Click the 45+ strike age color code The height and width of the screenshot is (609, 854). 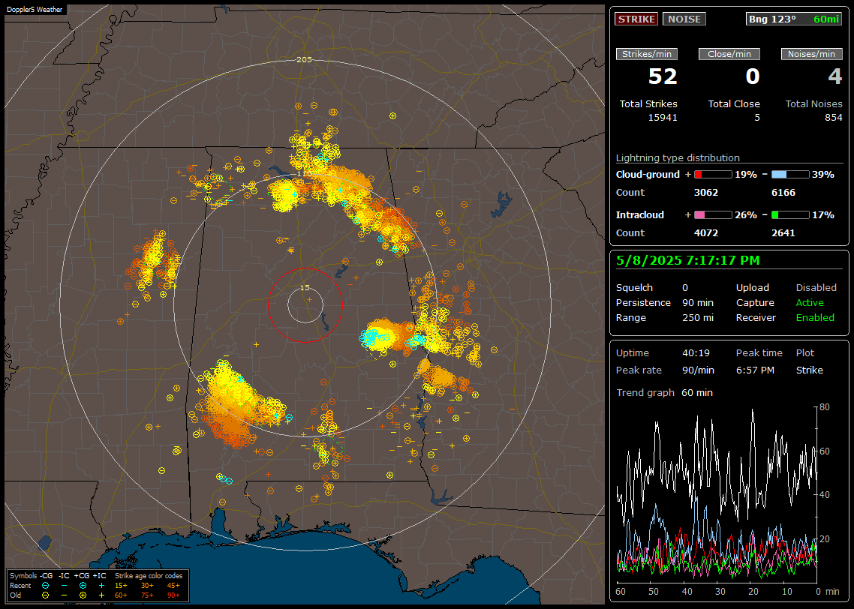pos(173,586)
